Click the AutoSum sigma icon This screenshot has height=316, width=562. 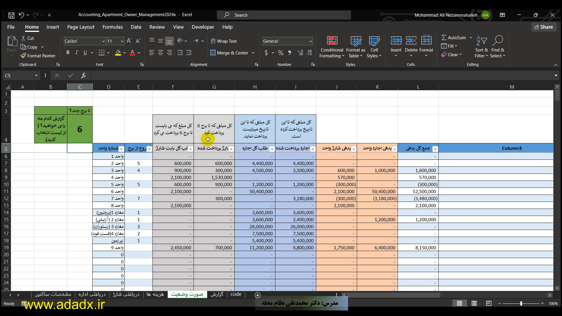(x=444, y=38)
